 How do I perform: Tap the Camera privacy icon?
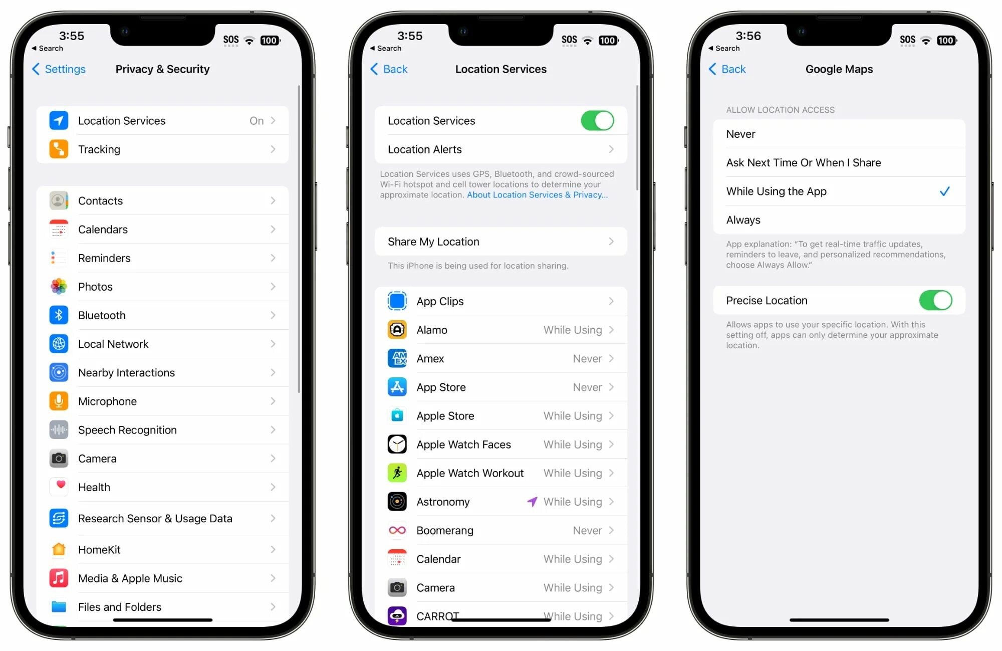(x=59, y=458)
